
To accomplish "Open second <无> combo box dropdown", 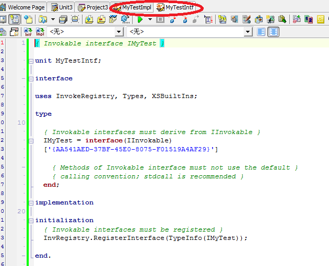I will click(248, 32).
